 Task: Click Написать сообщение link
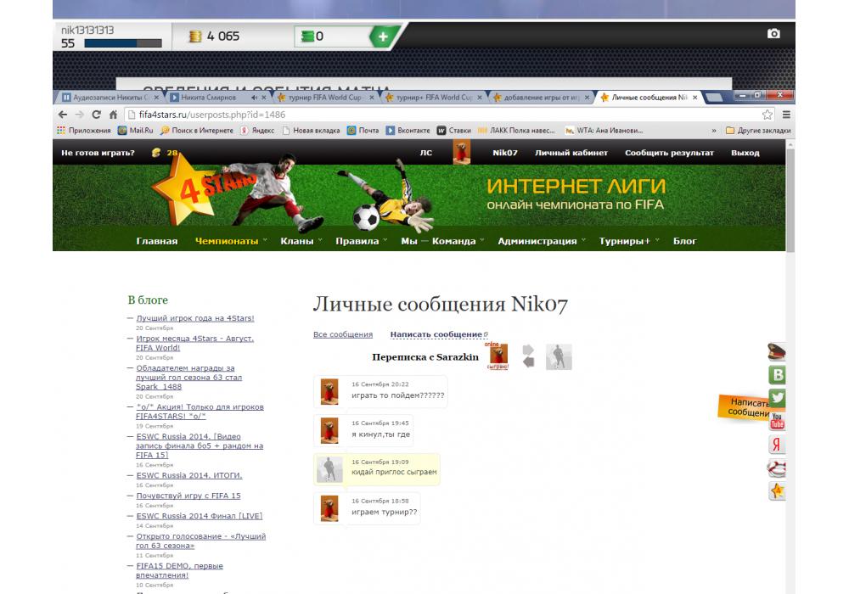click(439, 334)
